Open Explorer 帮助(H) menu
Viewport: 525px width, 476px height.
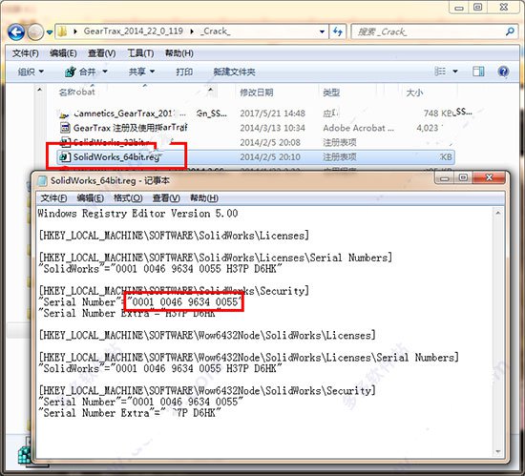point(179,53)
